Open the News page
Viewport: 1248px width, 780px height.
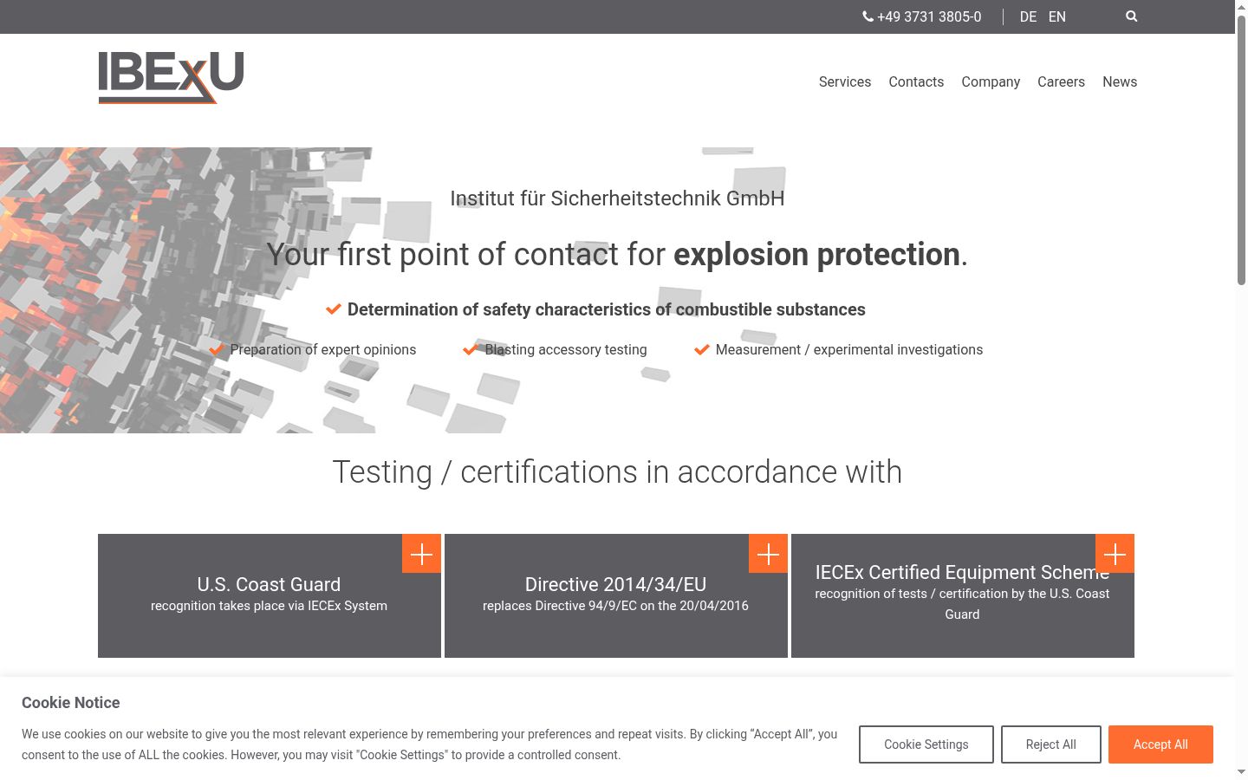click(x=1120, y=81)
